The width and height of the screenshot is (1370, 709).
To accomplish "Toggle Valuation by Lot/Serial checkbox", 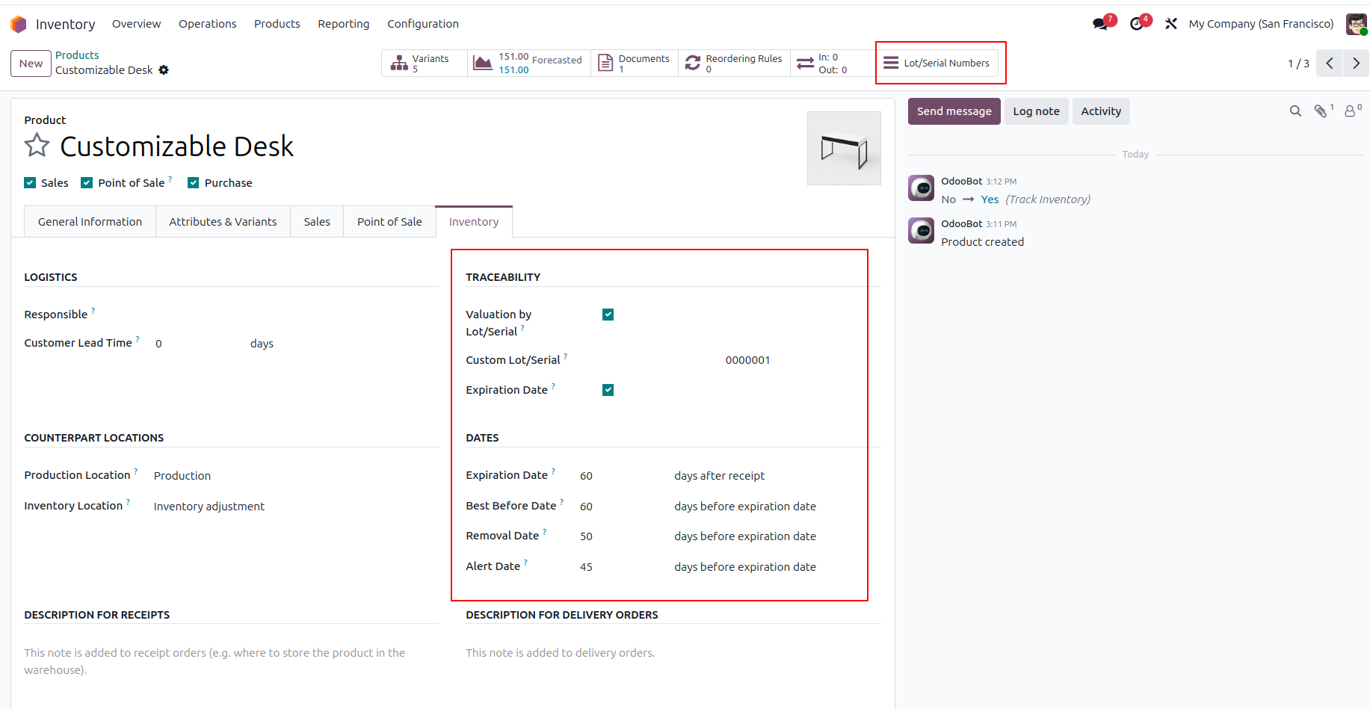I will pyautogui.click(x=608, y=315).
